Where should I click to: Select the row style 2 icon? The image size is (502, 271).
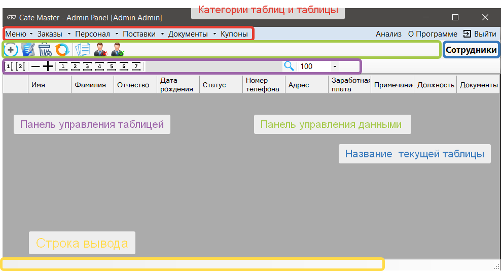pos(75,66)
